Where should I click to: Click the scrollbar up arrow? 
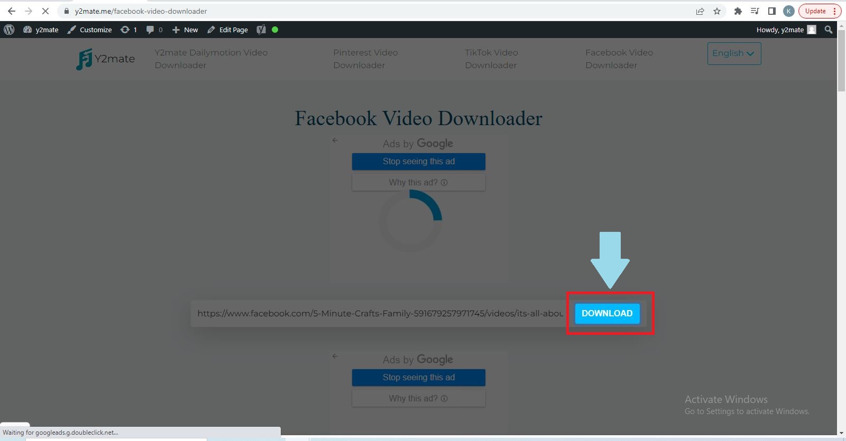(841, 26)
